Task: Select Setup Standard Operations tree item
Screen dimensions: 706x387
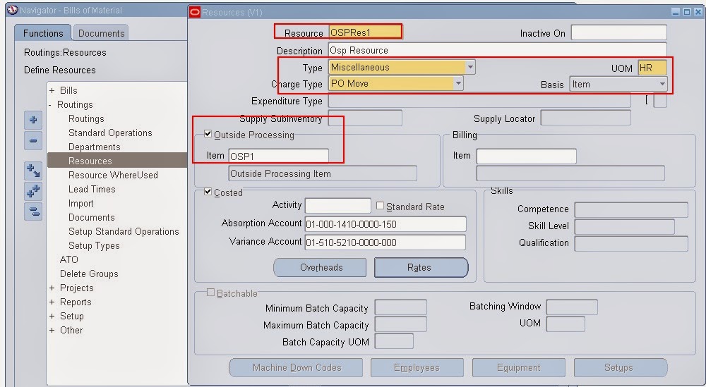Action: pyautogui.click(x=124, y=231)
